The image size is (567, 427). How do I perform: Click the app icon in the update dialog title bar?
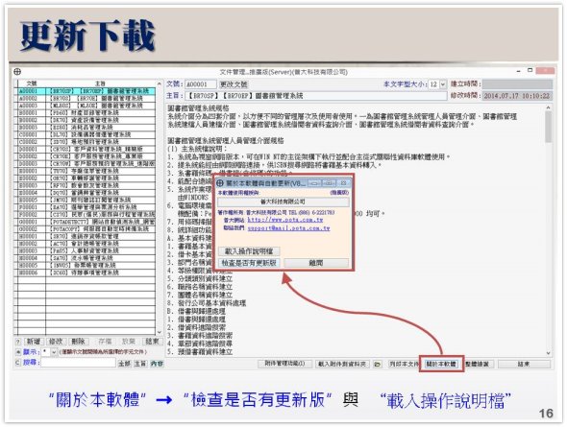(220, 183)
